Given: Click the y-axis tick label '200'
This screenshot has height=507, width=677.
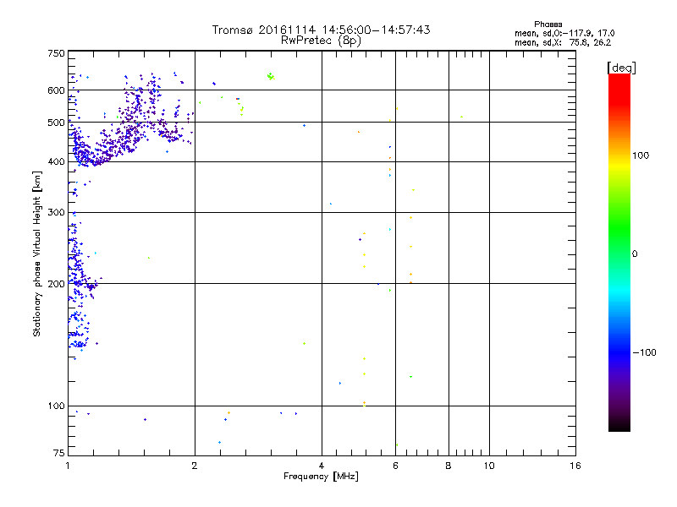Looking at the screenshot, I should (x=56, y=284).
